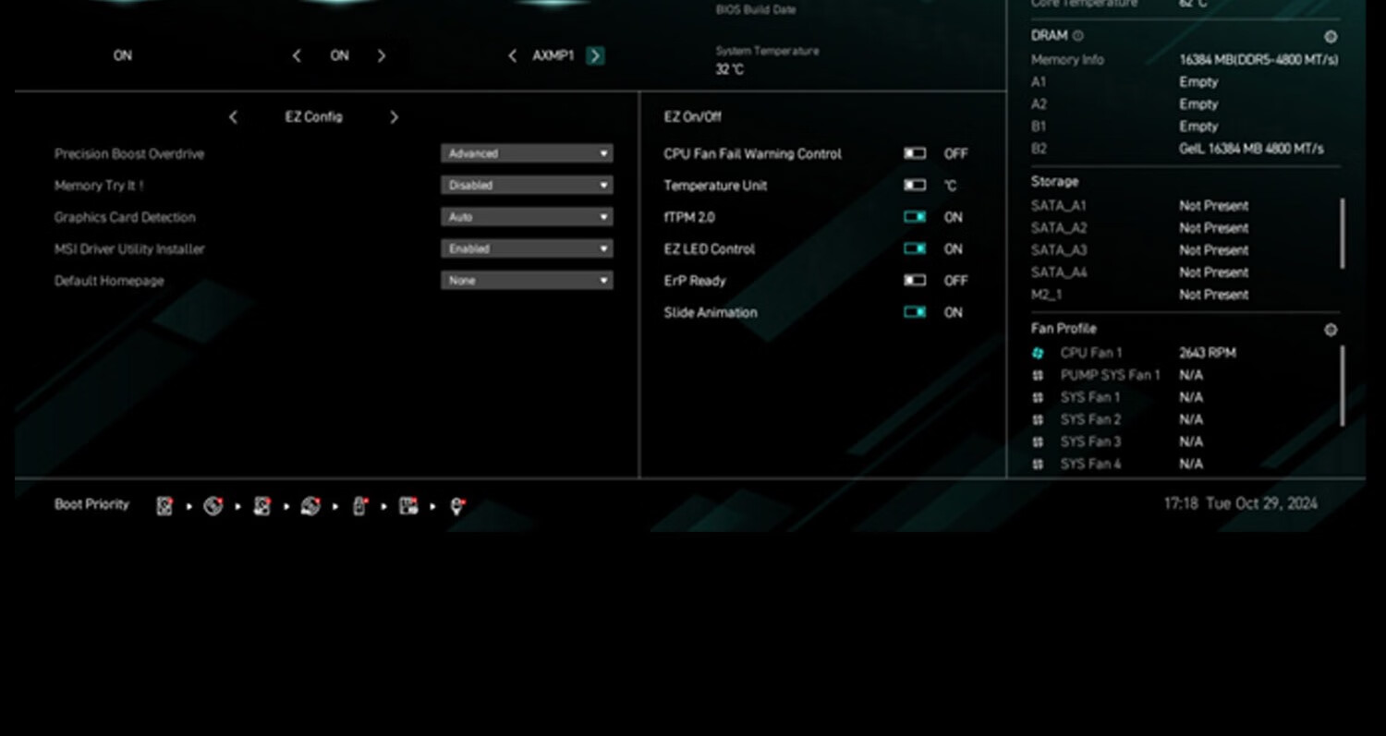The image size is (1386, 736).
Task: Click the SATA_A1 storage row label
Action: click(x=1059, y=206)
